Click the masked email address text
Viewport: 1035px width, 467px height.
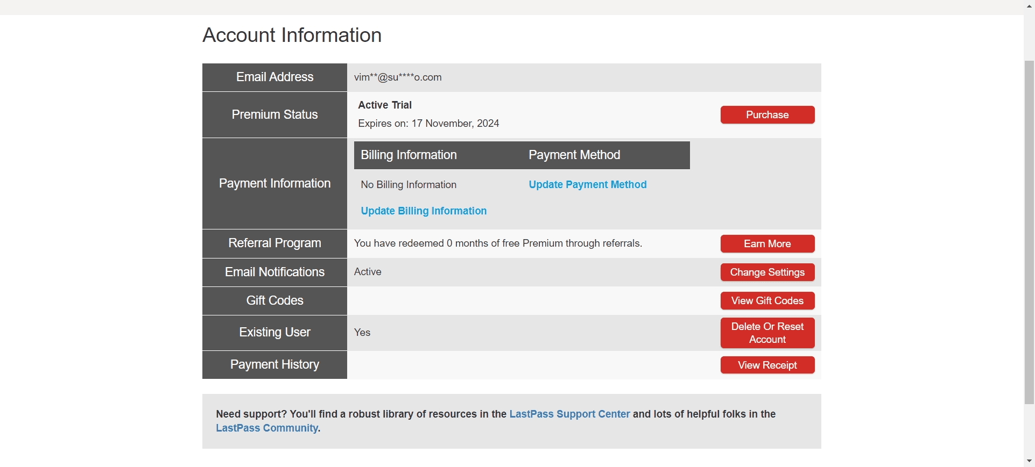click(x=398, y=77)
